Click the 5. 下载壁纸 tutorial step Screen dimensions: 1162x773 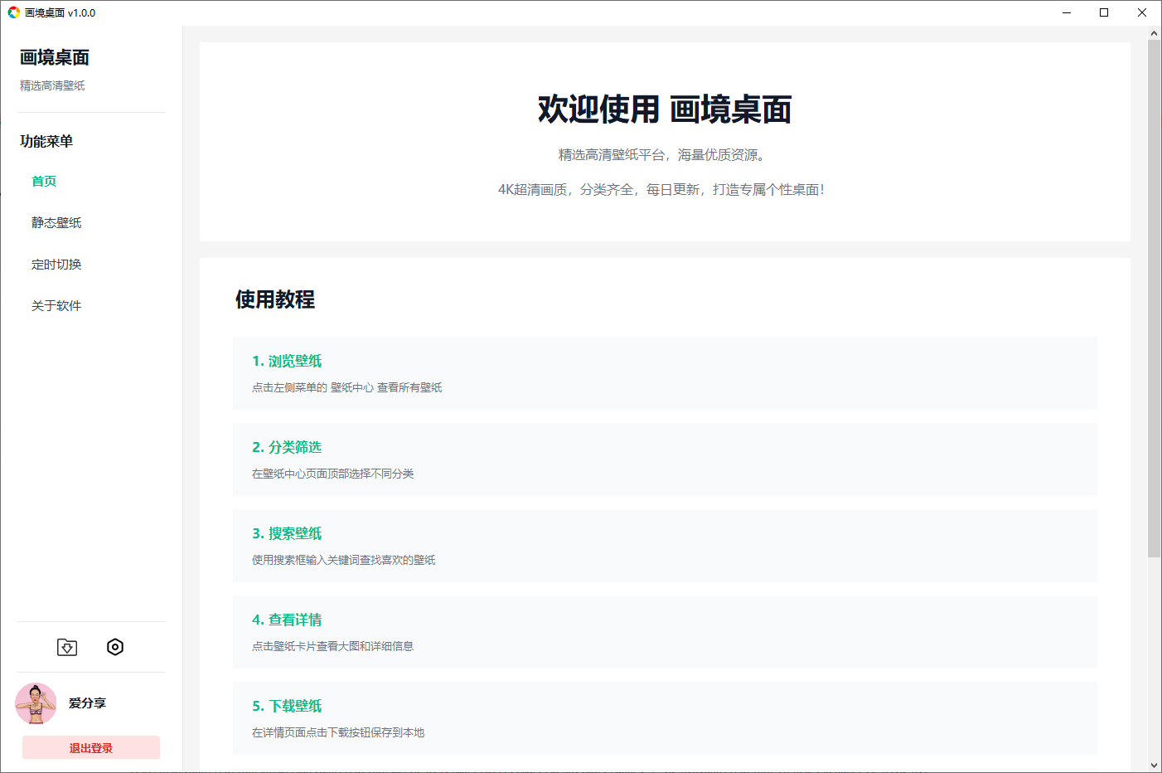click(665, 718)
